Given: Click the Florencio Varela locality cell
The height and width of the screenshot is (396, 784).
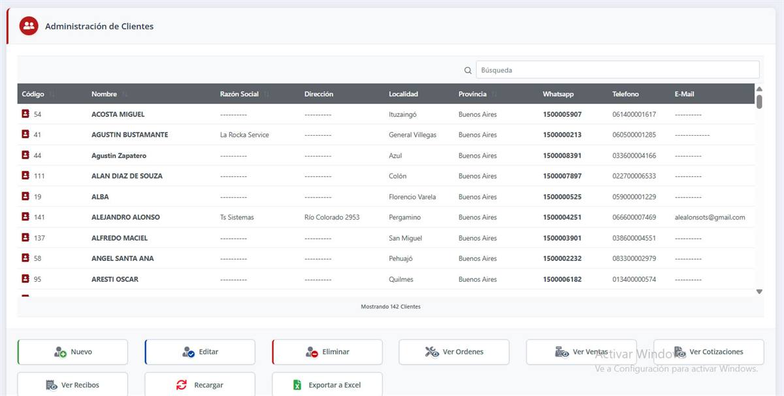Looking at the screenshot, I should tap(412, 196).
